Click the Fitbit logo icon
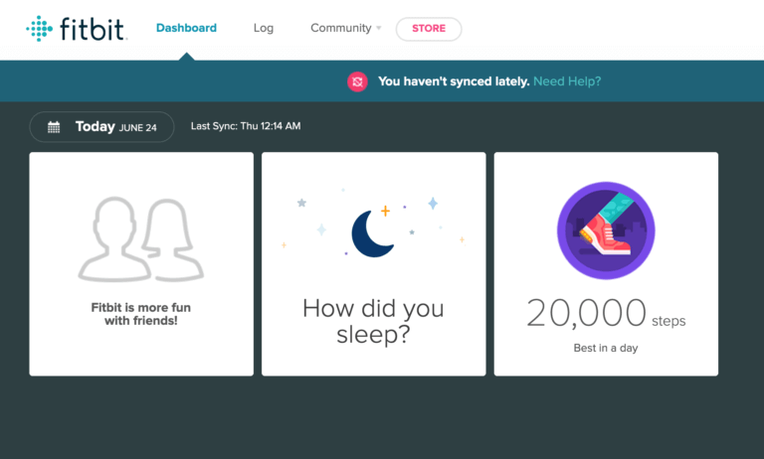The image size is (764, 459). pyautogui.click(x=39, y=28)
